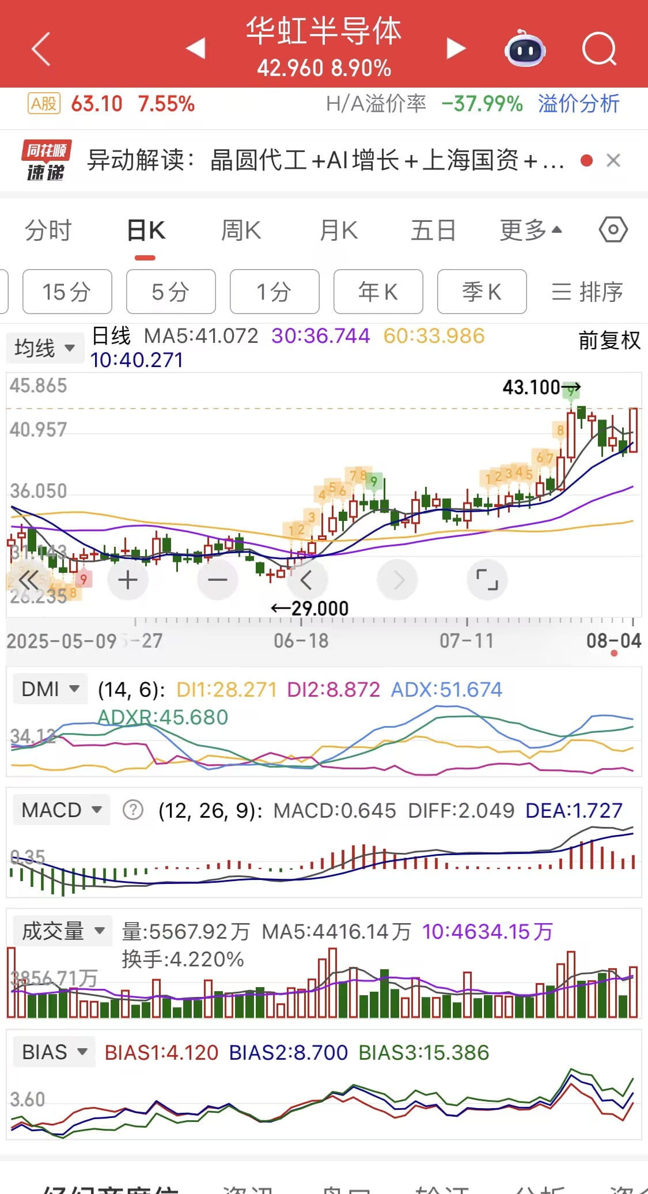Read the 异动解读 news headline

click(x=325, y=160)
